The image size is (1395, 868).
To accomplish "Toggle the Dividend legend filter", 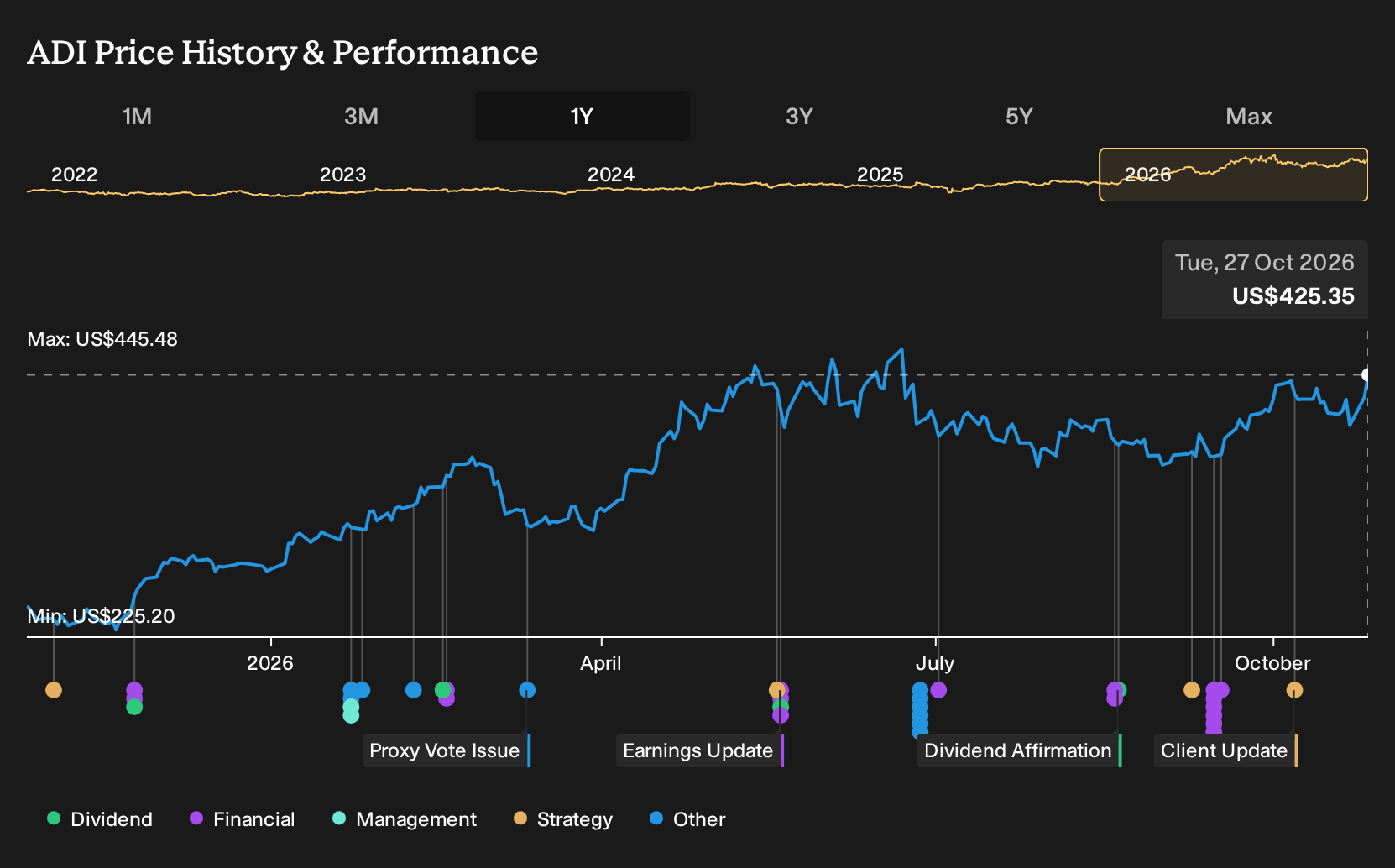I will (x=100, y=819).
